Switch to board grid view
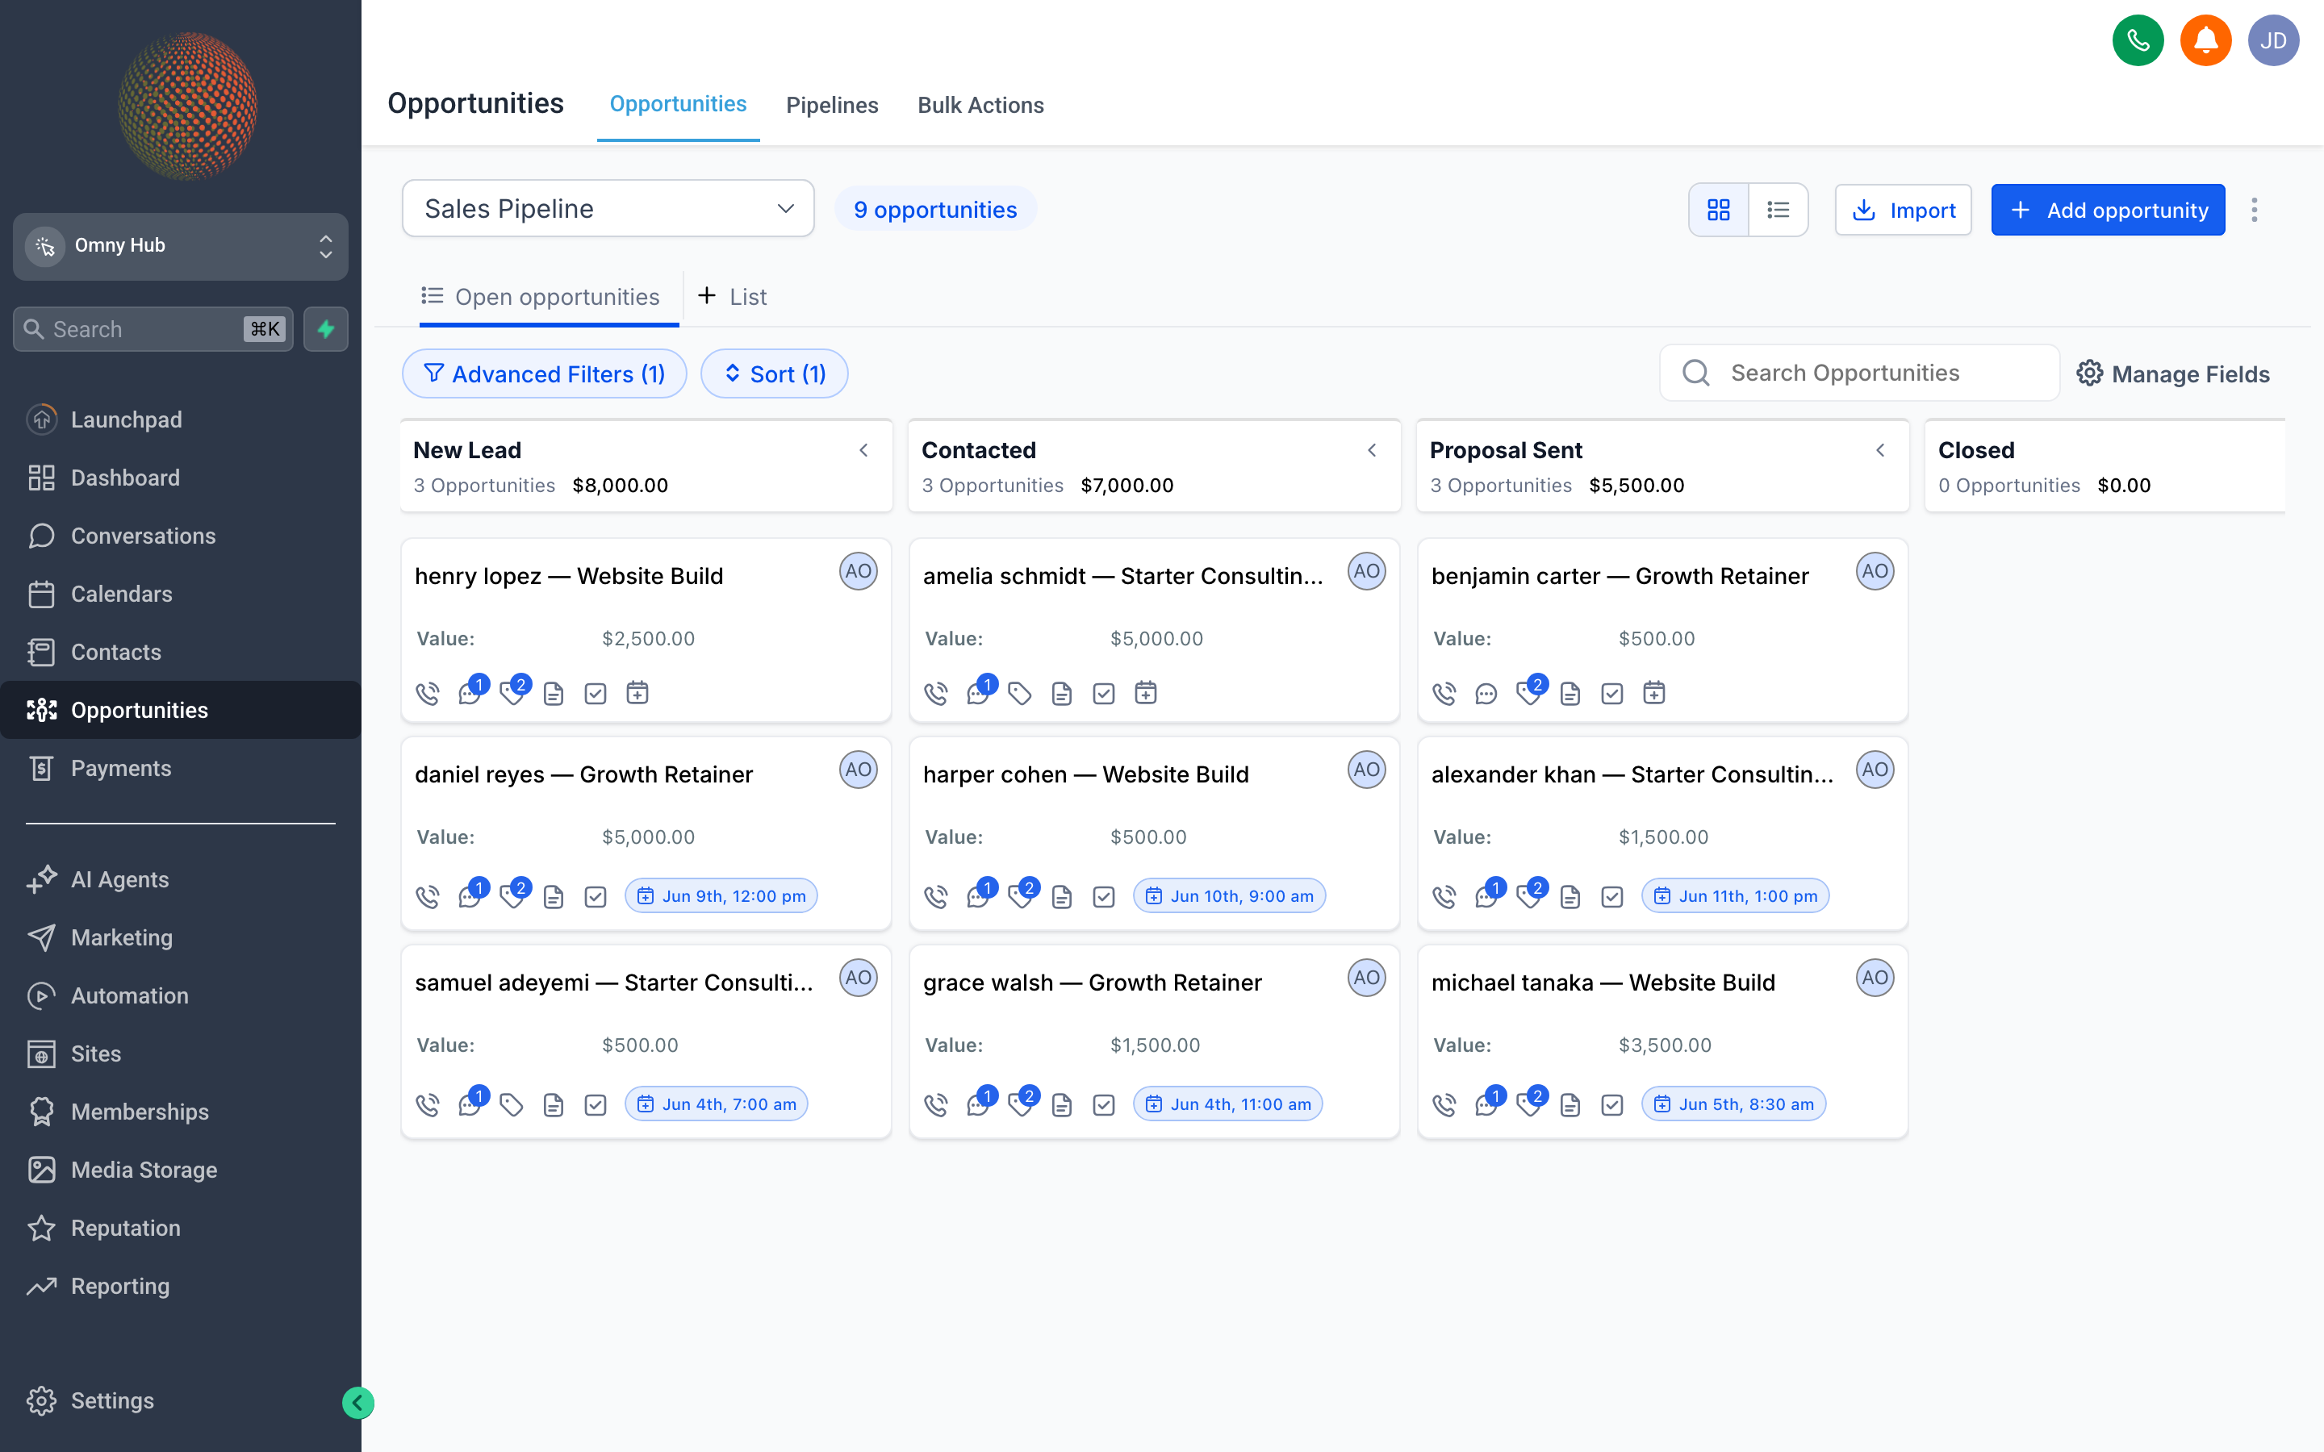Screen dimensions: 2324x1452 point(1719,211)
